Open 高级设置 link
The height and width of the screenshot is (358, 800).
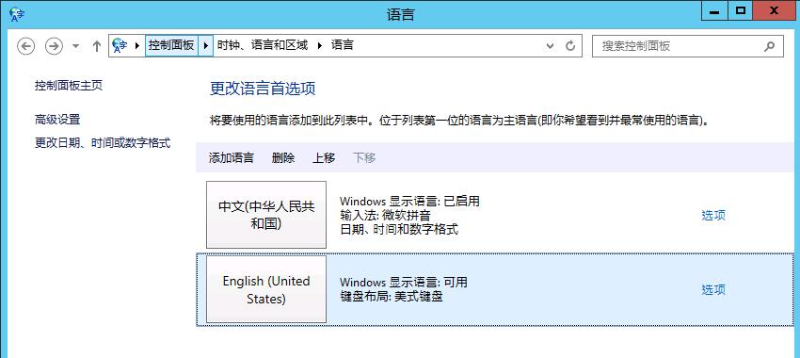57,120
